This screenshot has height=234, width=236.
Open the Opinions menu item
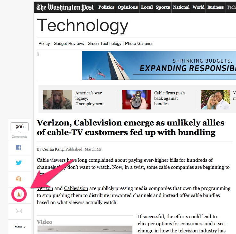tap(128, 7)
